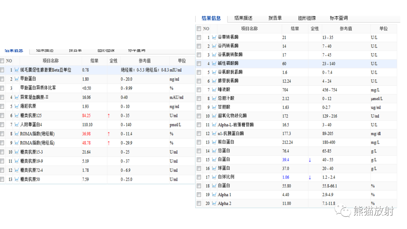Click trend icon beside Alpha 2
The image size is (407, 229).
coord(214,203)
